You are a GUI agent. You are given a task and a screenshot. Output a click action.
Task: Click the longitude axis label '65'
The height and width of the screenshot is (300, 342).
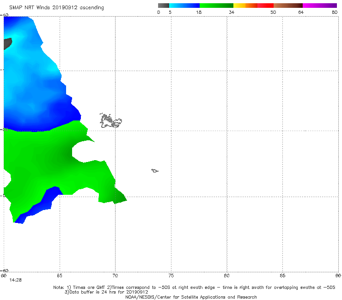pyautogui.click(x=60, y=276)
